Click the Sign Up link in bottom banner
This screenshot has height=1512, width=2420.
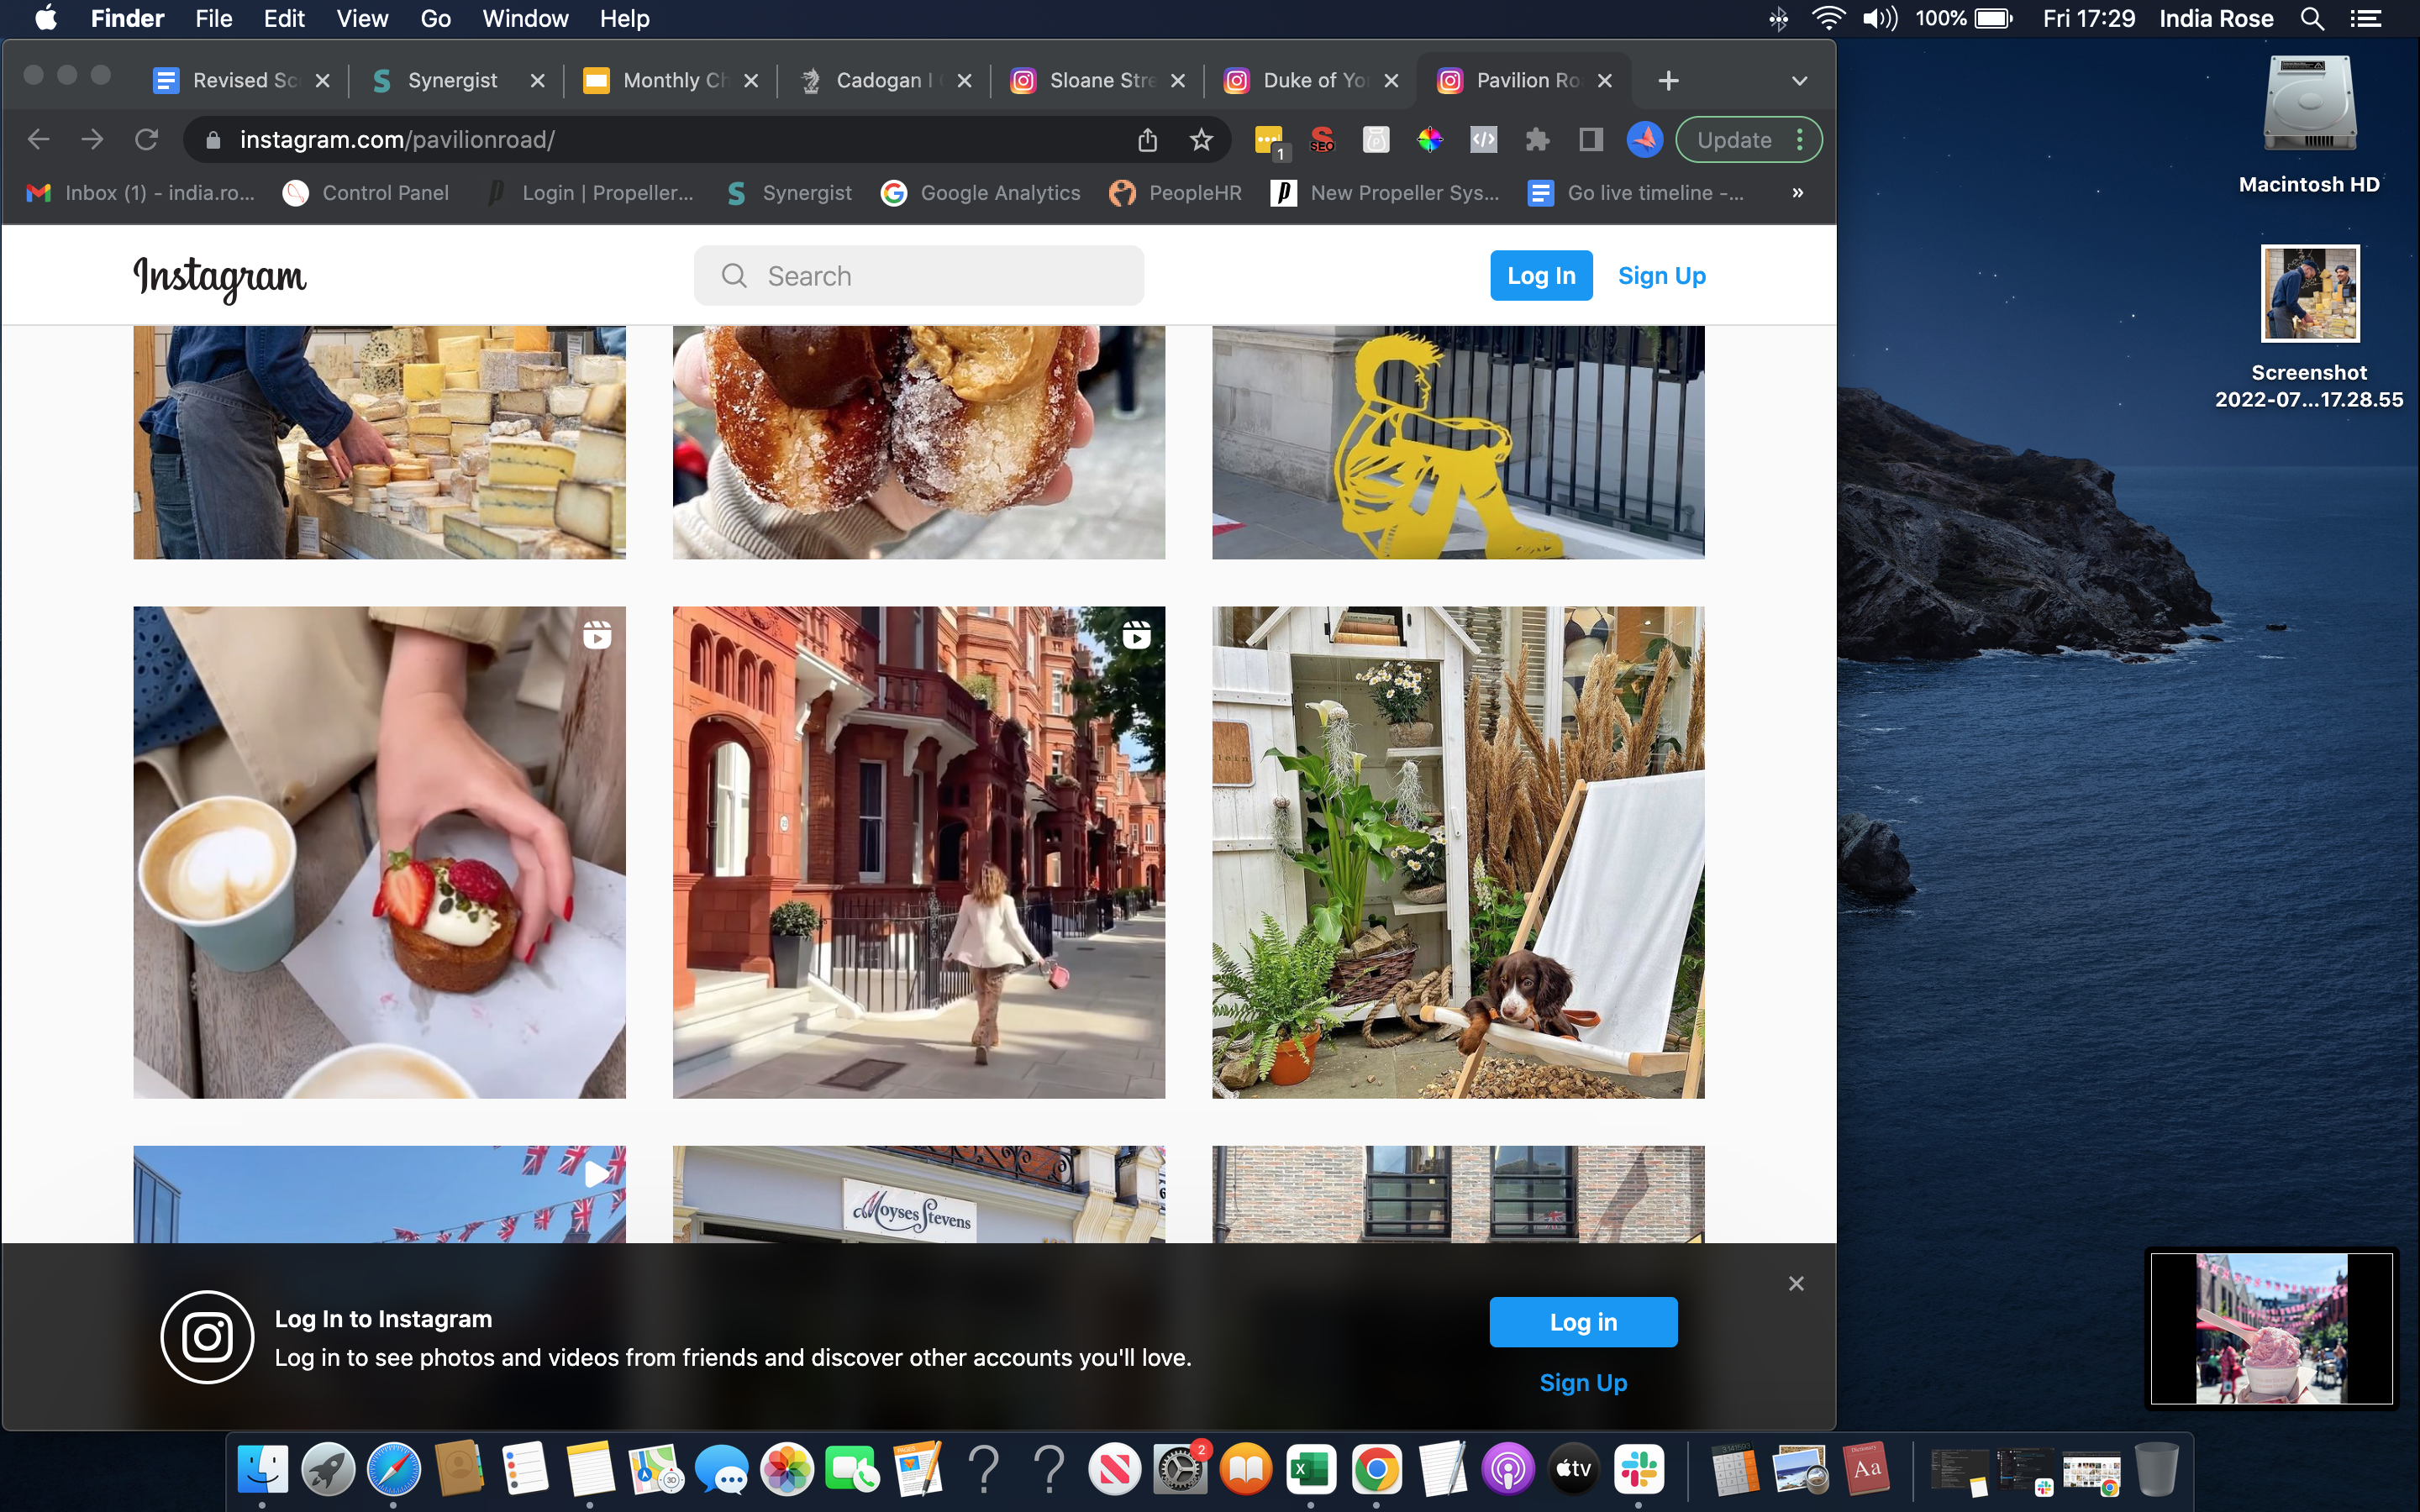(1582, 1382)
